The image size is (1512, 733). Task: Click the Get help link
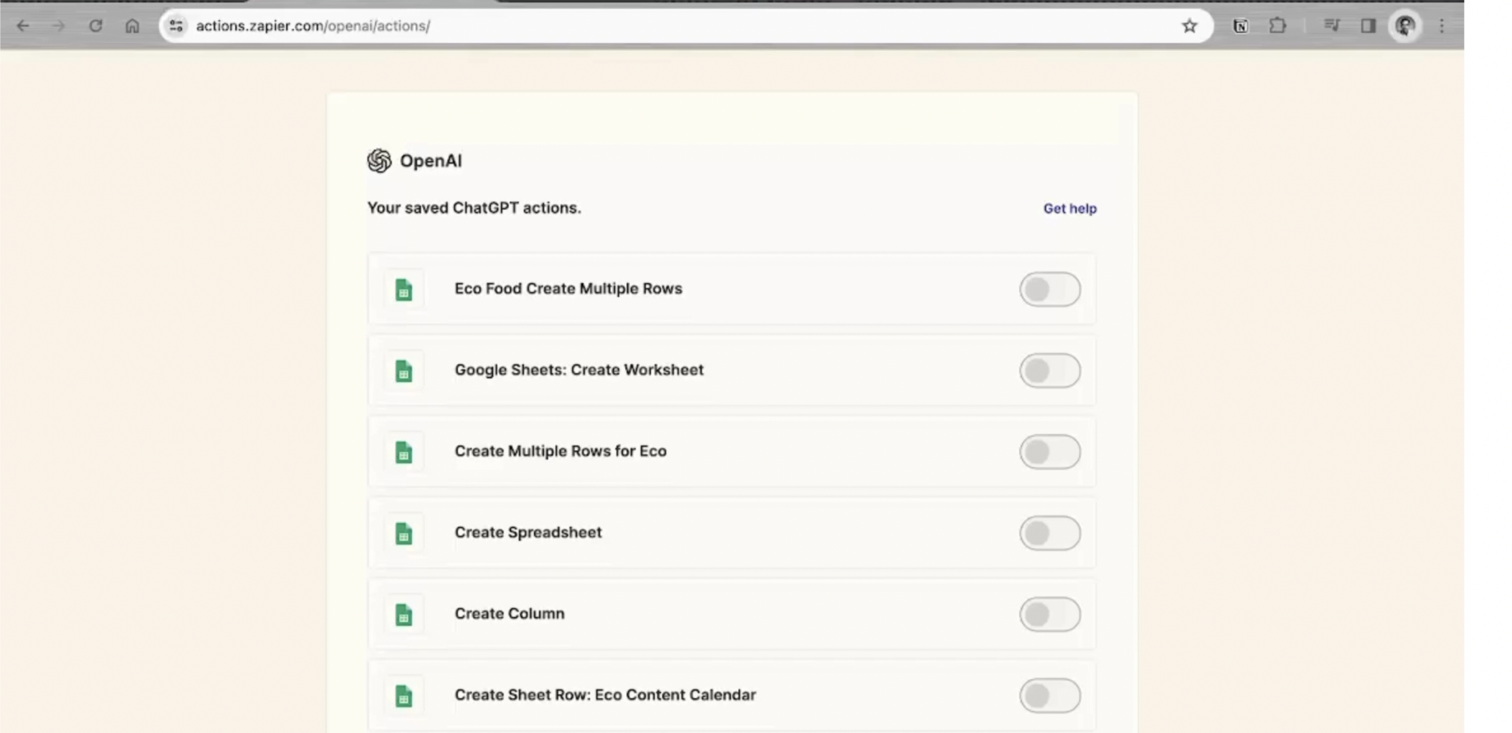point(1069,209)
